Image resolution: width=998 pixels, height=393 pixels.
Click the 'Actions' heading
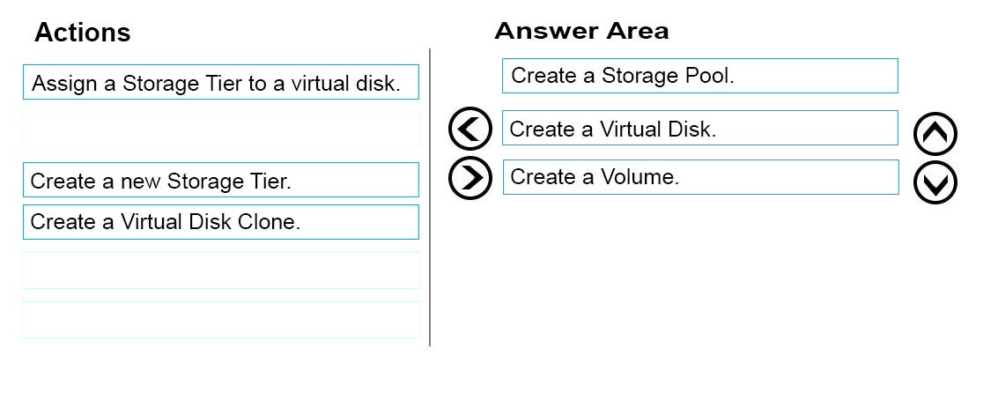[83, 32]
